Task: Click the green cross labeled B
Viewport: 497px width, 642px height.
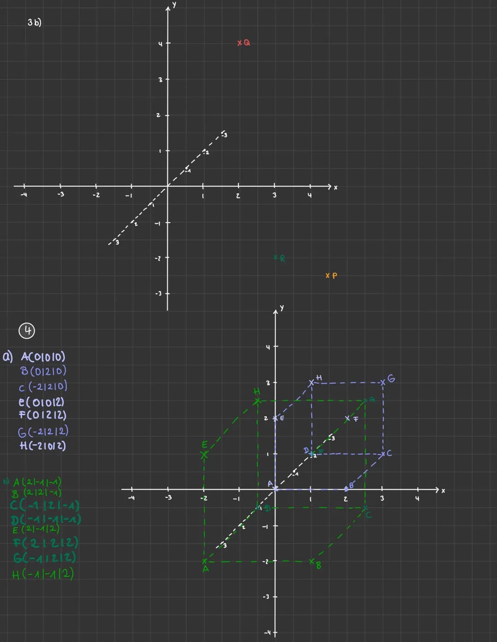Action: pyautogui.click(x=312, y=561)
